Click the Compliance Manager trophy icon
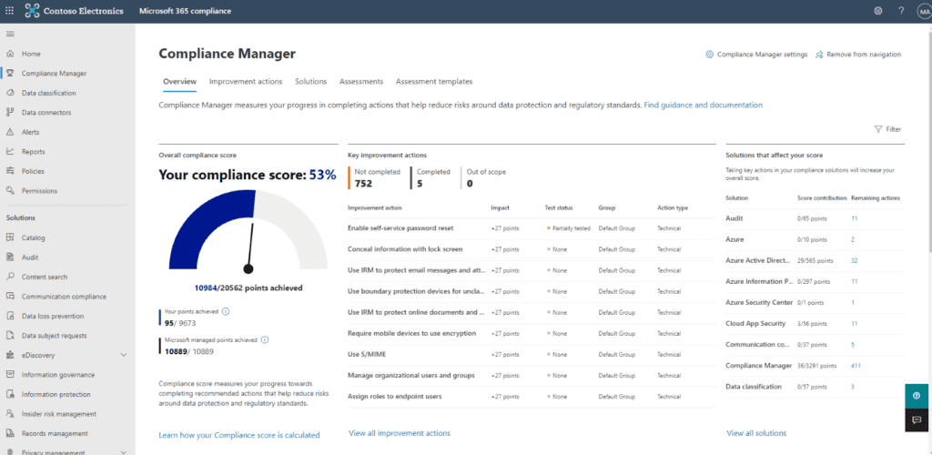932x455 pixels. point(10,73)
